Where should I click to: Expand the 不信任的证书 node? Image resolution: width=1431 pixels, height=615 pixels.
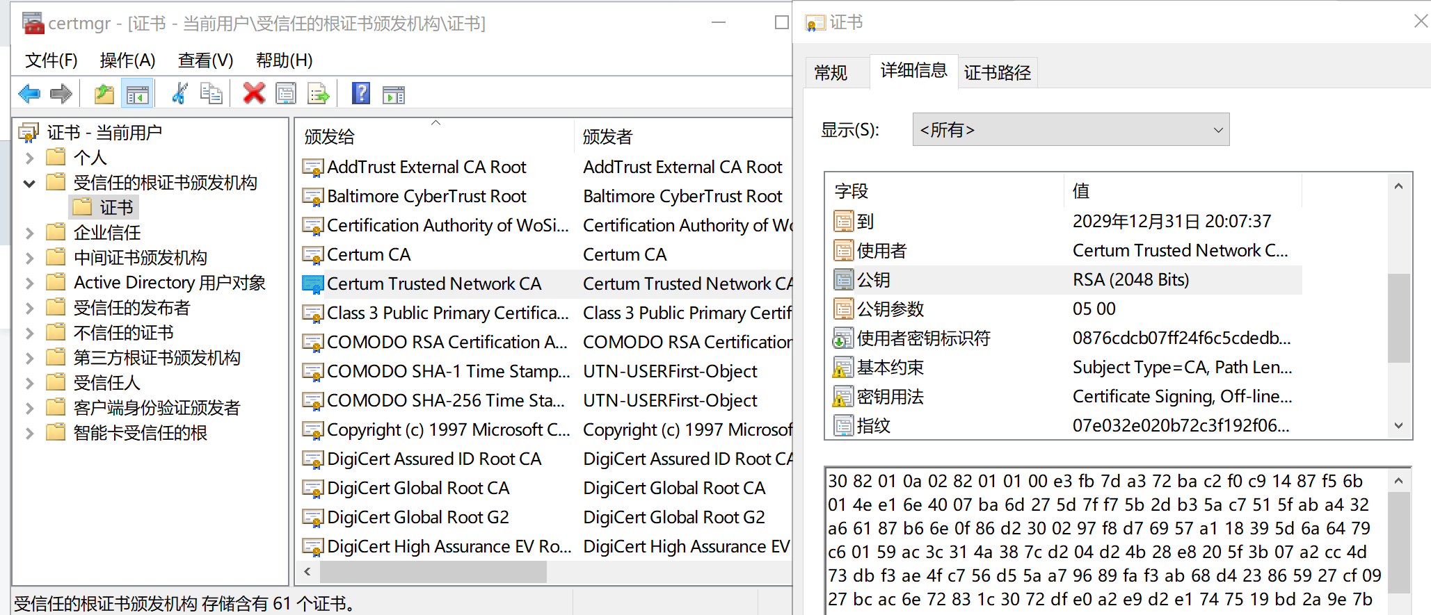click(29, 333)
